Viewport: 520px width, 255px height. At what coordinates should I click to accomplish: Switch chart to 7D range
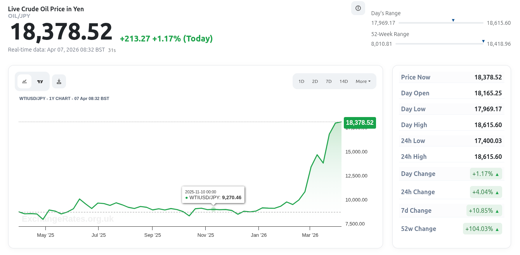pos(329,81)
